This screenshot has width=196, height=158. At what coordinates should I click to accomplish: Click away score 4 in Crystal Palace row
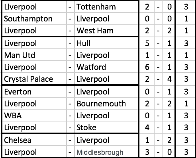tap(169, 79)
